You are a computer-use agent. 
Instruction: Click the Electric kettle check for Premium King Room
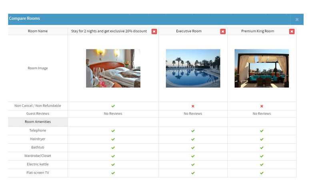262,164
